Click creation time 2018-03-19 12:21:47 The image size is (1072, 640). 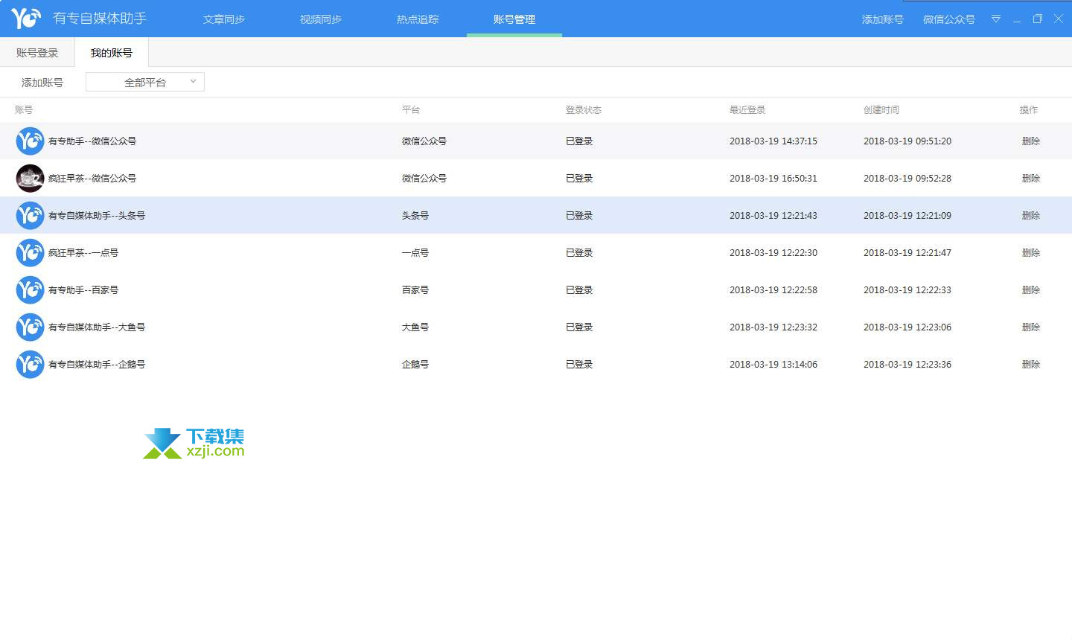(907, 253)
